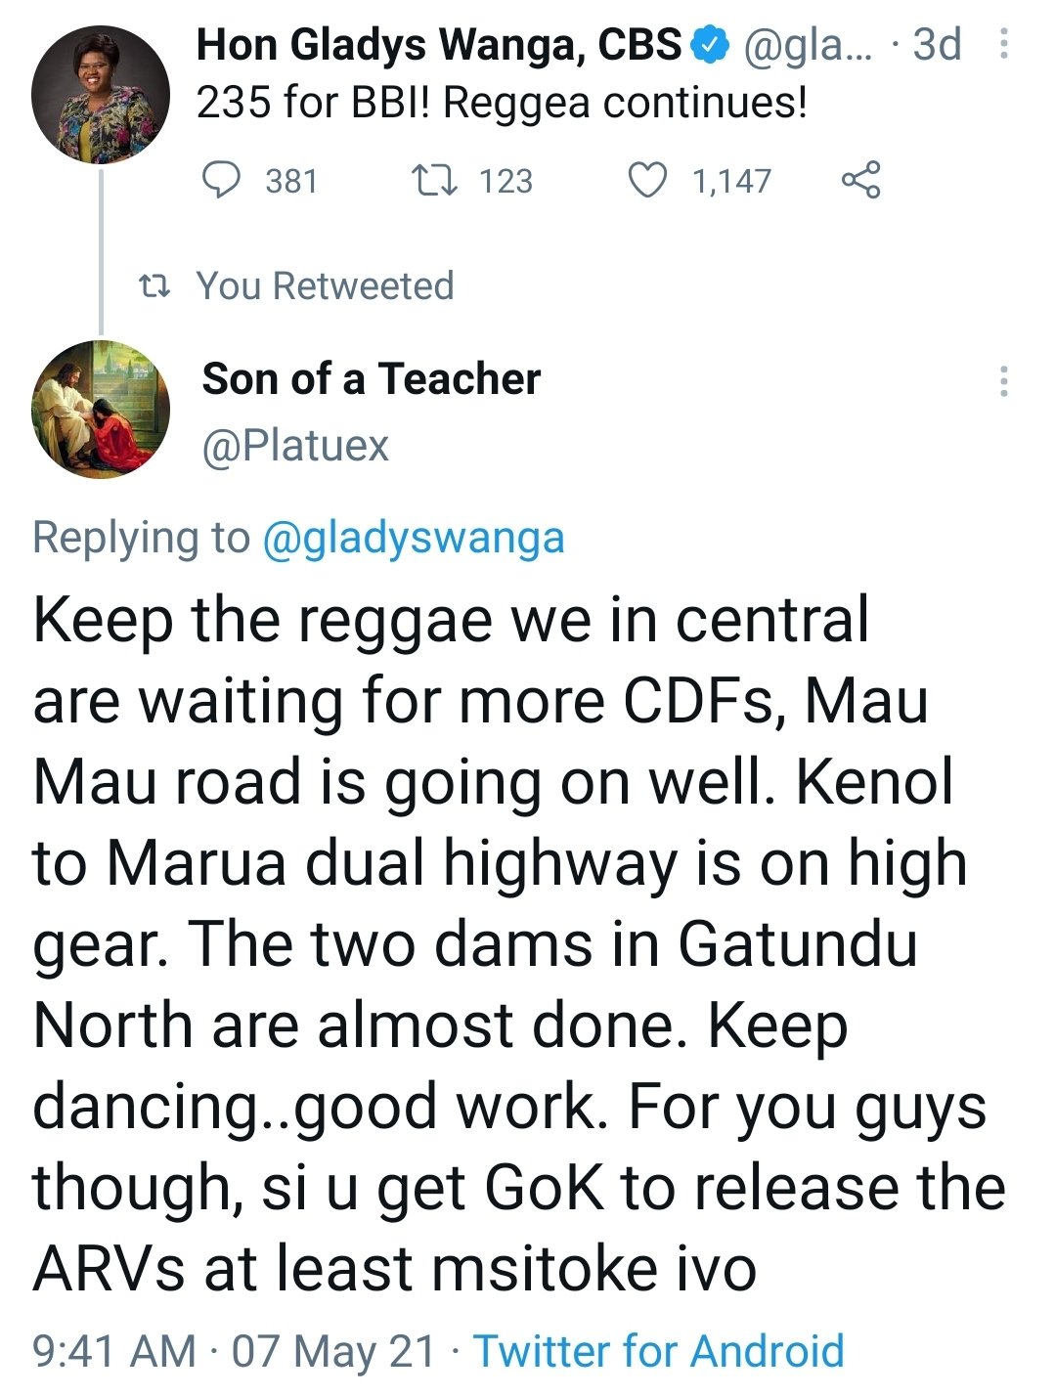Open more options for Gladys Wanga's tweet
The height and width of the screenshot is (1396, 1055).
[x=1002, y=45]
